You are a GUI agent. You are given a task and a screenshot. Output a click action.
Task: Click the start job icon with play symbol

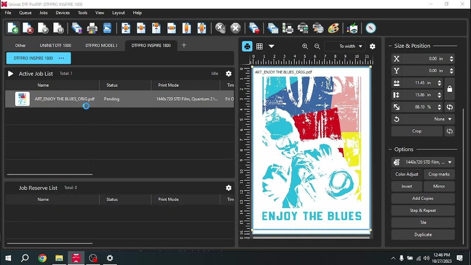(43, 28)
